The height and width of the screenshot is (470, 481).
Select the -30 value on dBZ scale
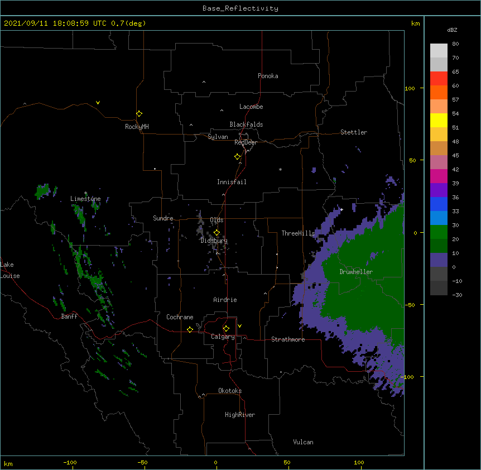pos(457,295)
